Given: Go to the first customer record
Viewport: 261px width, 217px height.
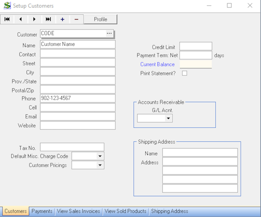Looking at the screenshot, I should (7, 19).
